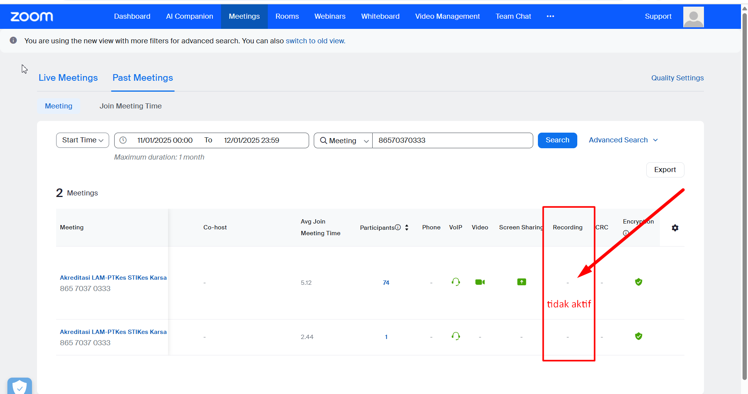The image size is (748, 394).
Task: Click the meeting ID search field
Action: point(453,140)
